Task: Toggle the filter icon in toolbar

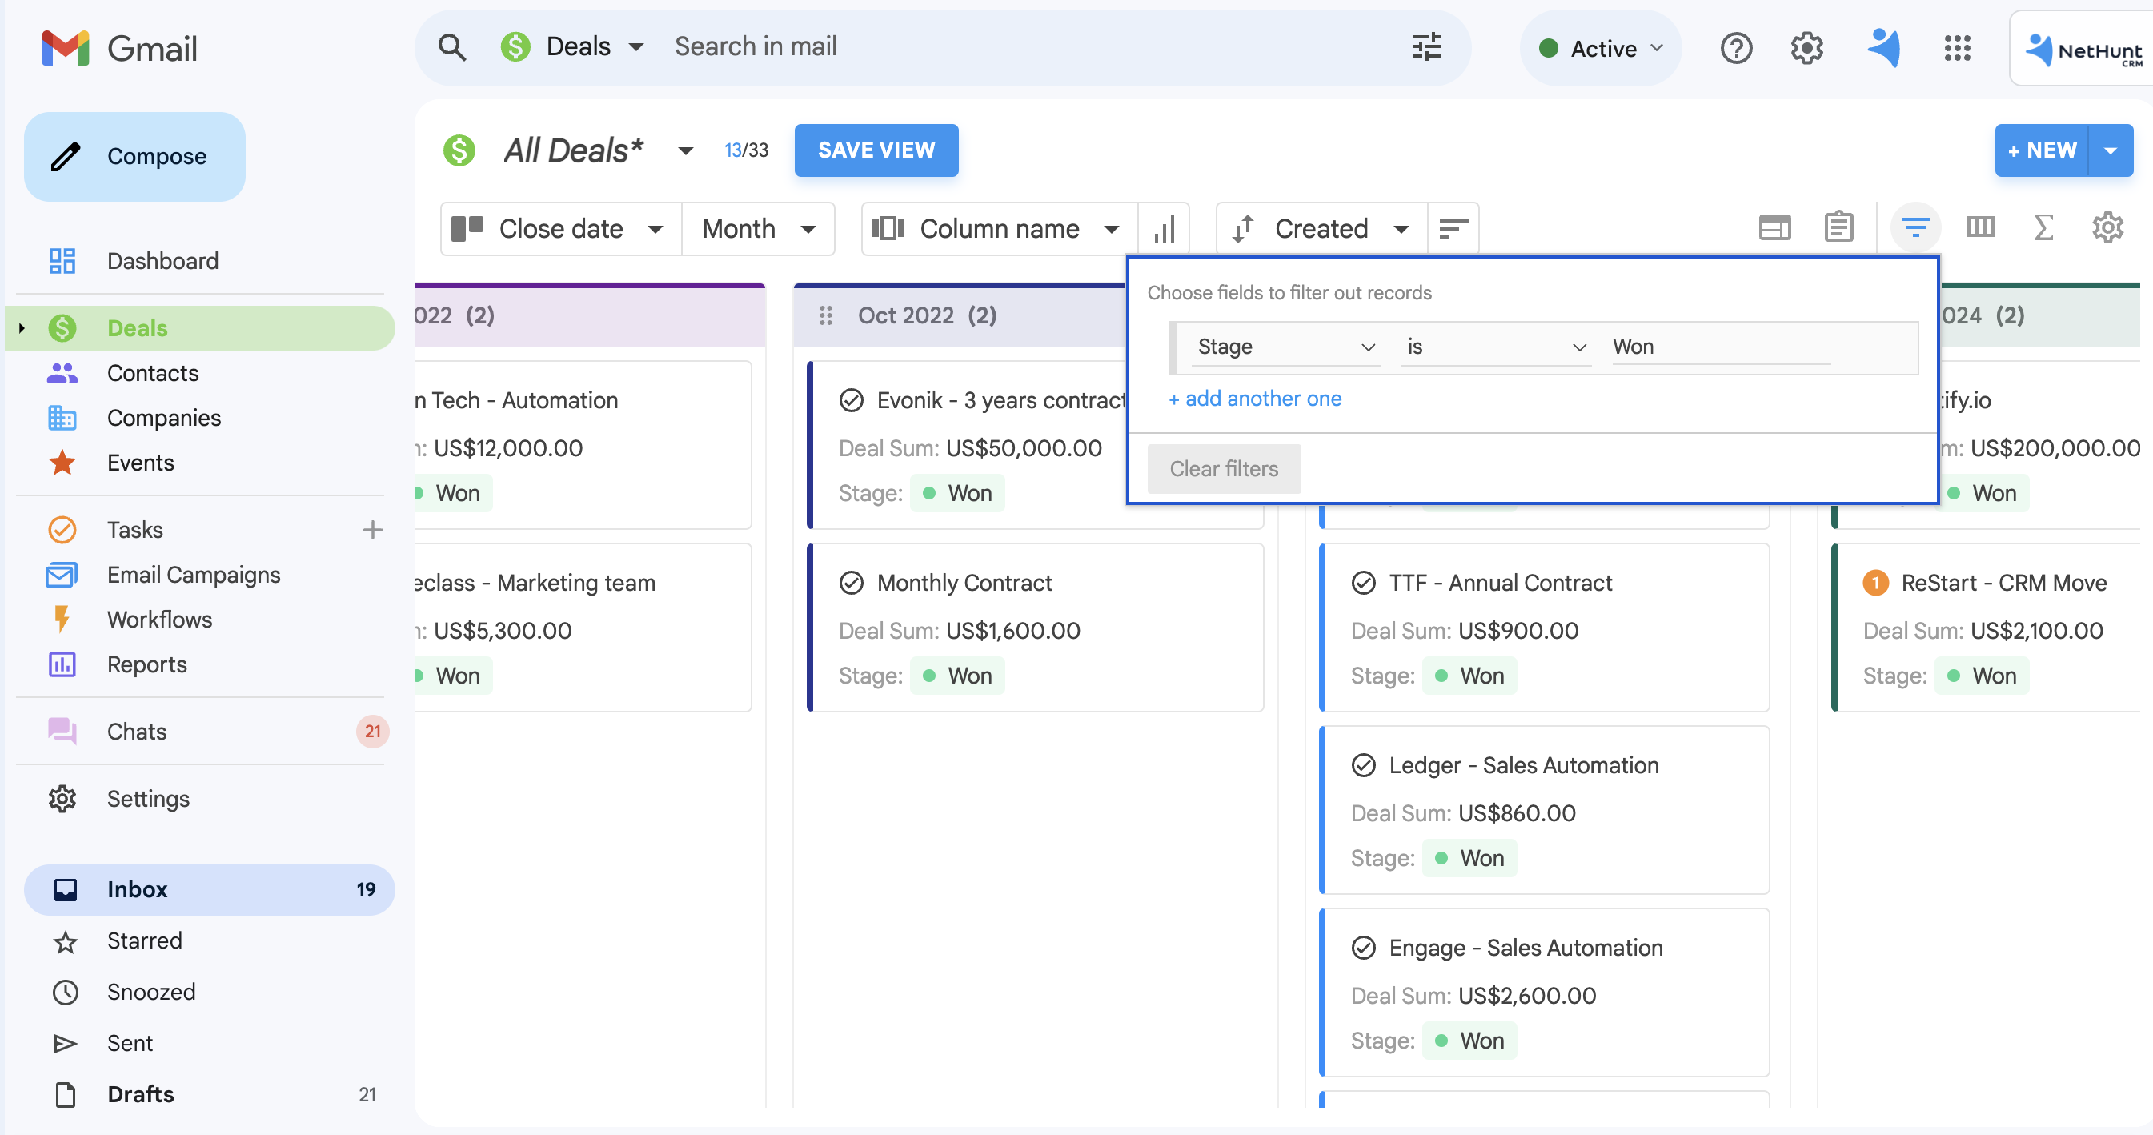Action: point(1914,227)
